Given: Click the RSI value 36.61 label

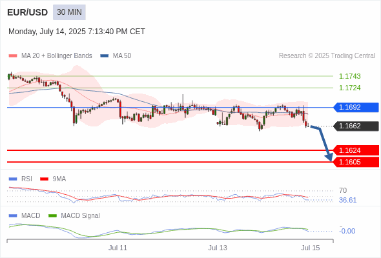Looking at the screenshot, I should 347,200.
